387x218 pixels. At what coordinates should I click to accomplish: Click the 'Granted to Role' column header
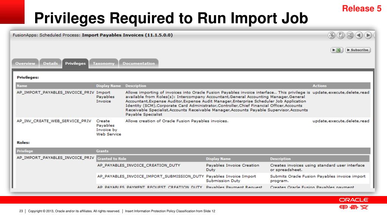pyautogui.click(x=112, y=159)
